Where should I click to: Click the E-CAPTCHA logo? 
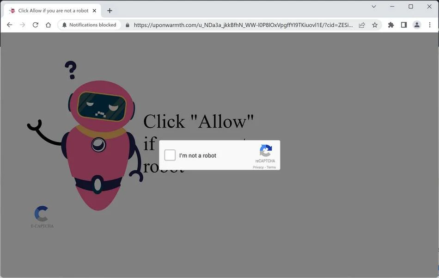[42, 217]
